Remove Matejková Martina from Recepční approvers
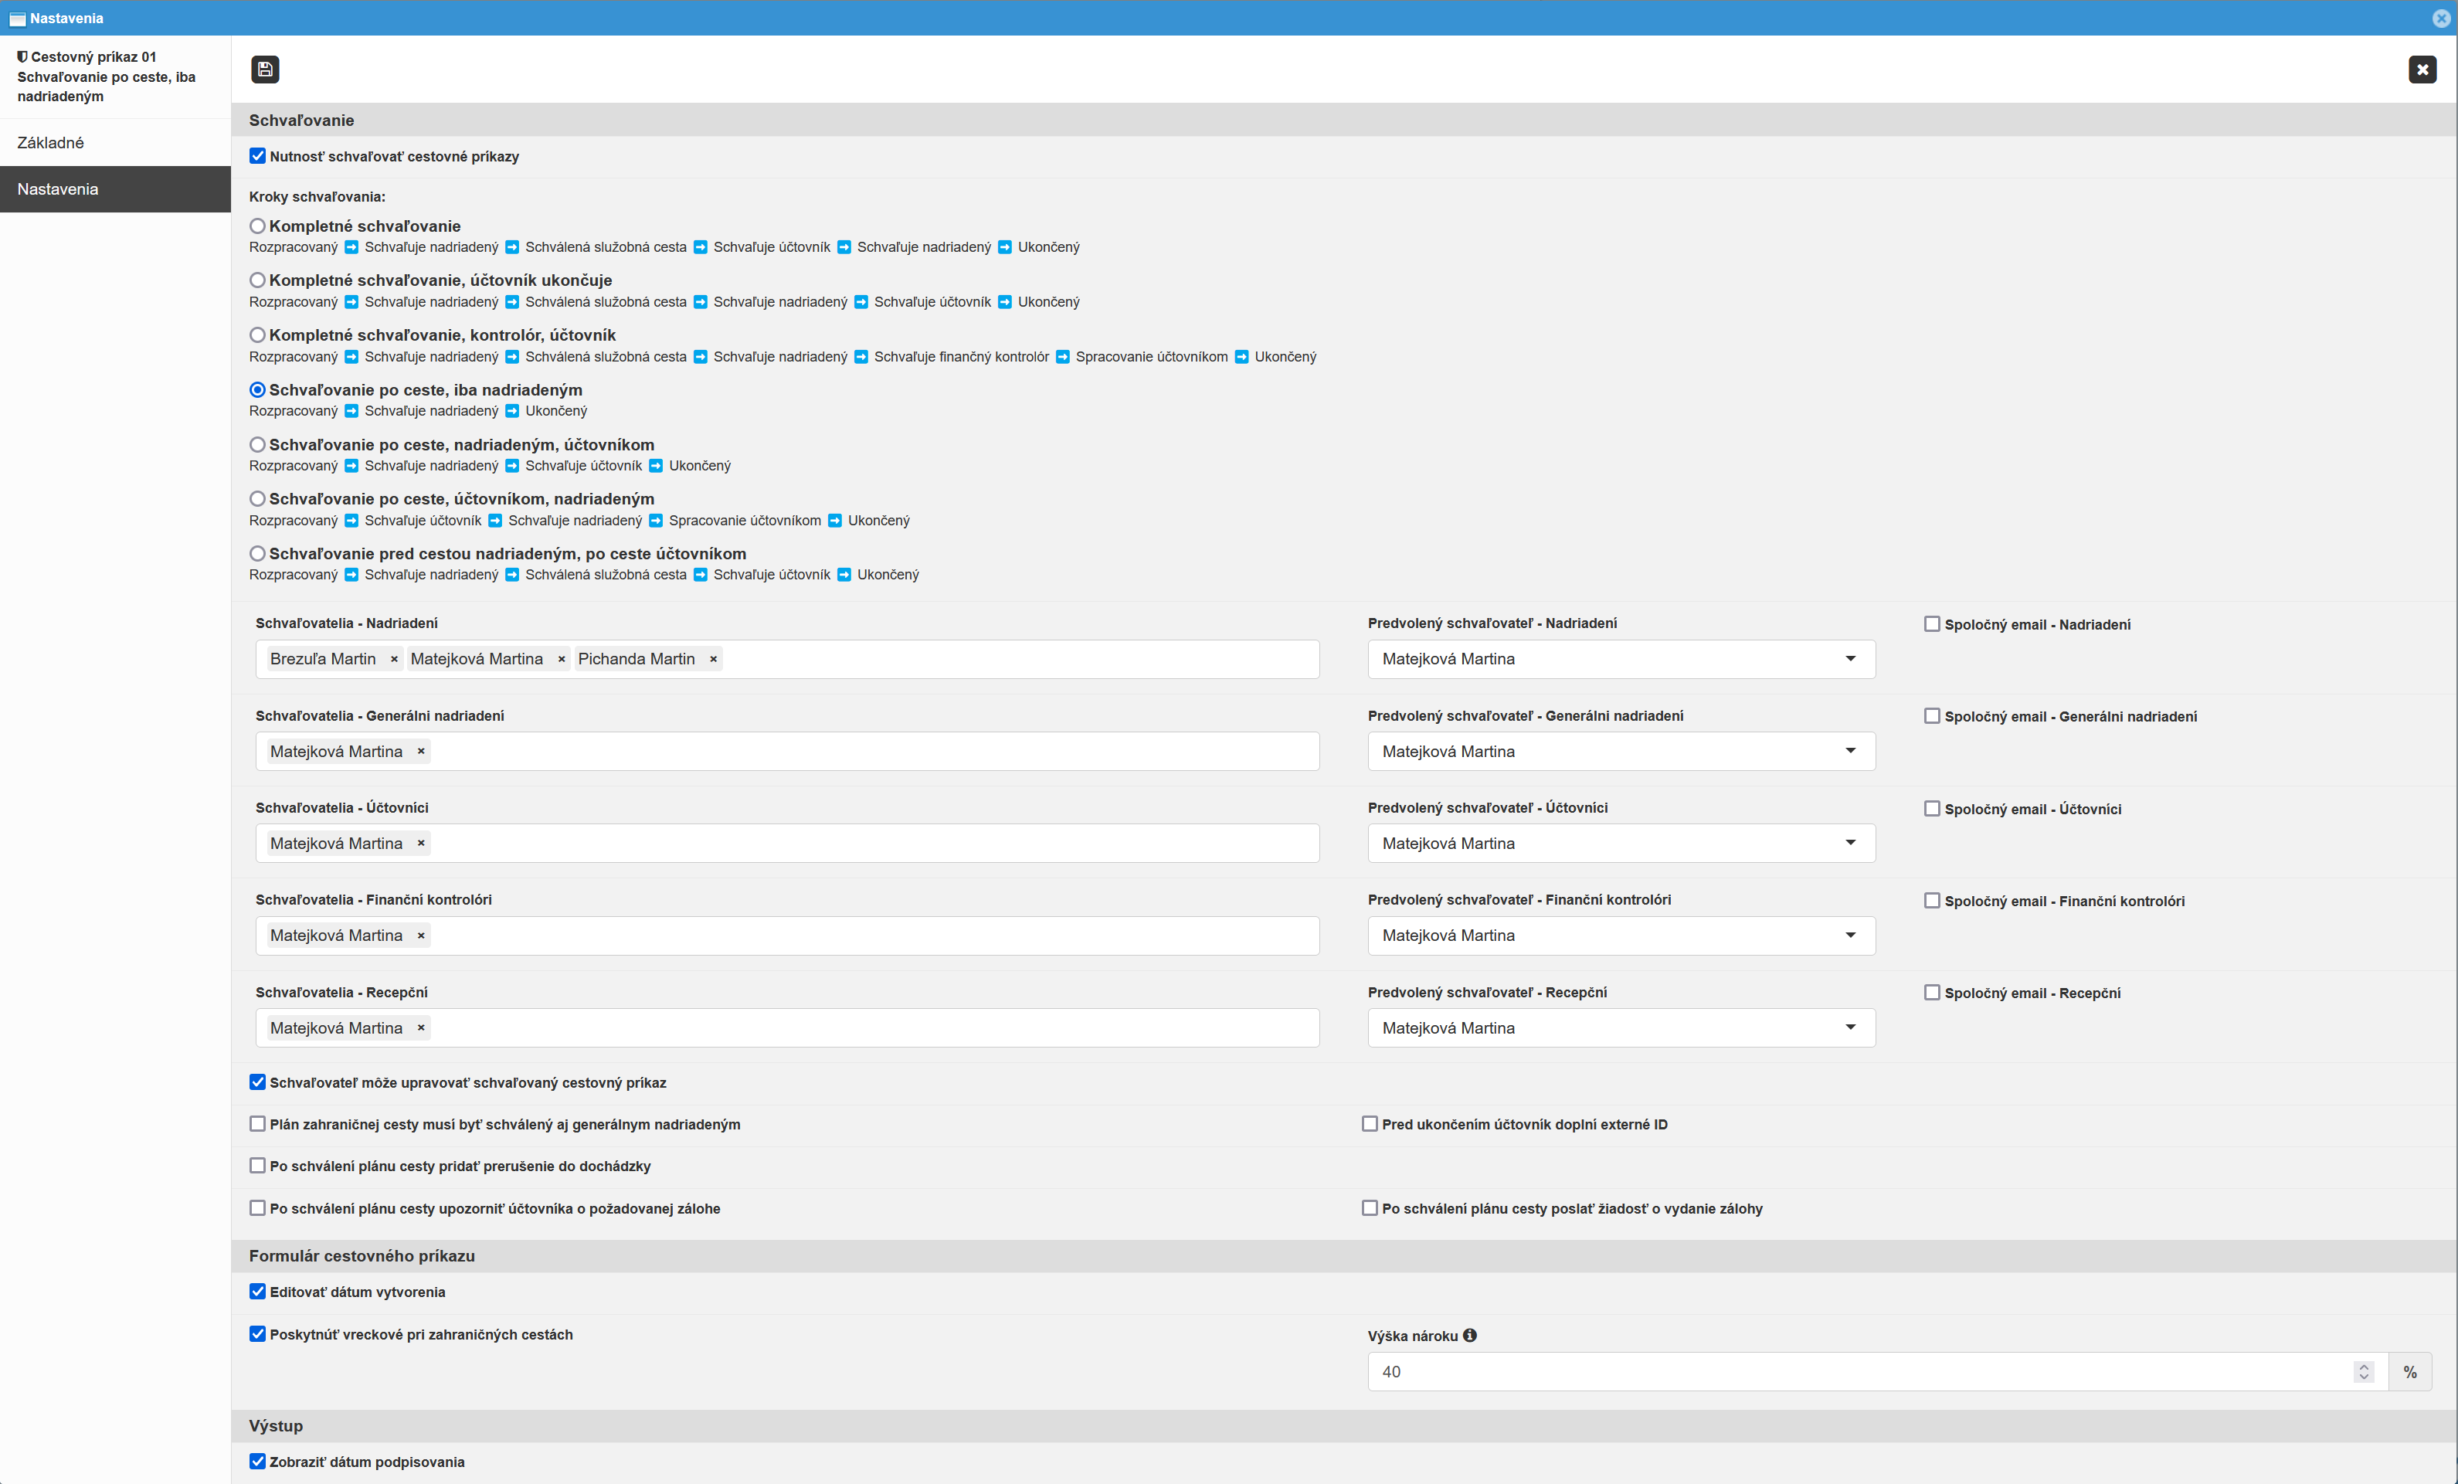Image resolution: width=2458 pixels, height=1484 pixels. point(421,1028)
